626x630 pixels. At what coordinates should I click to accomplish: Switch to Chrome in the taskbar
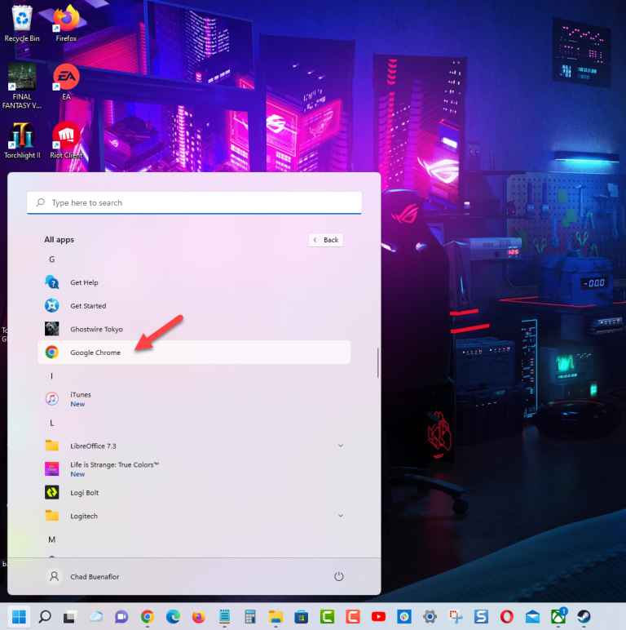click(148, 616)
